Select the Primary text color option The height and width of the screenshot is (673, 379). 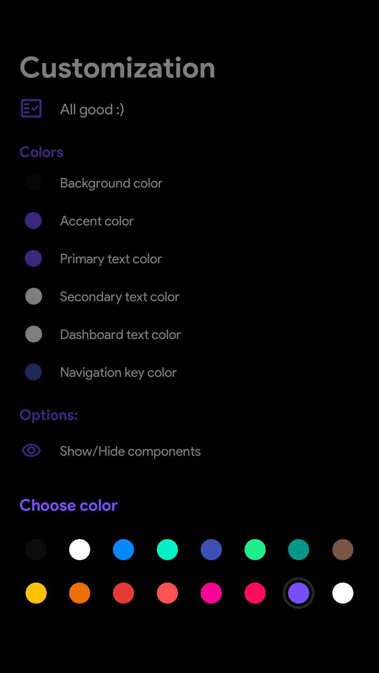coord(111,259)
